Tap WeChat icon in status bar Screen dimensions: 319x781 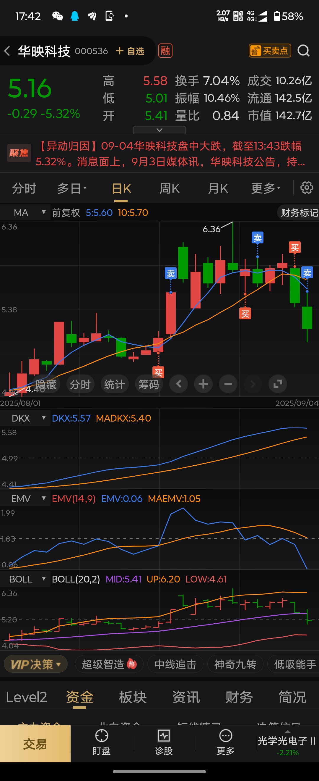pos(58,16)
